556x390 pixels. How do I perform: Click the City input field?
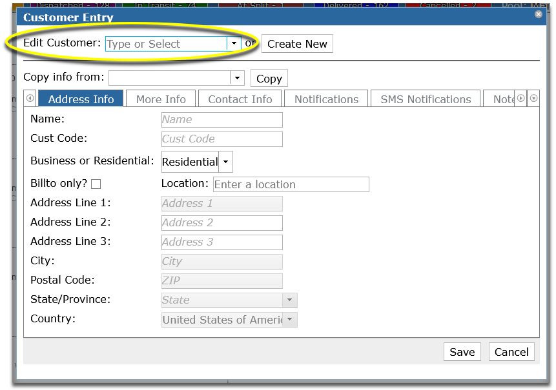point(222,262)
